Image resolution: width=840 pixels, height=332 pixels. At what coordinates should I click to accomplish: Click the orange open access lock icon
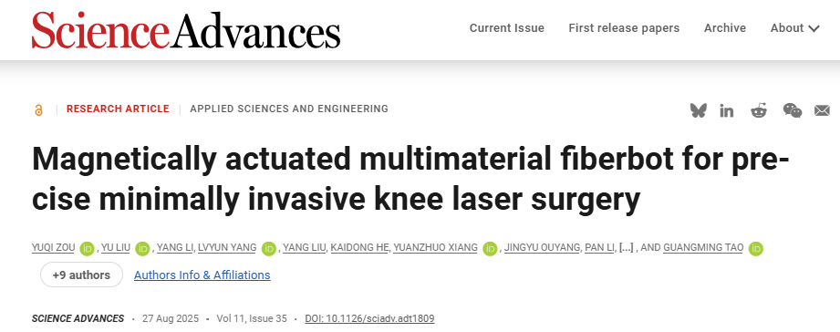click(38, 110)
